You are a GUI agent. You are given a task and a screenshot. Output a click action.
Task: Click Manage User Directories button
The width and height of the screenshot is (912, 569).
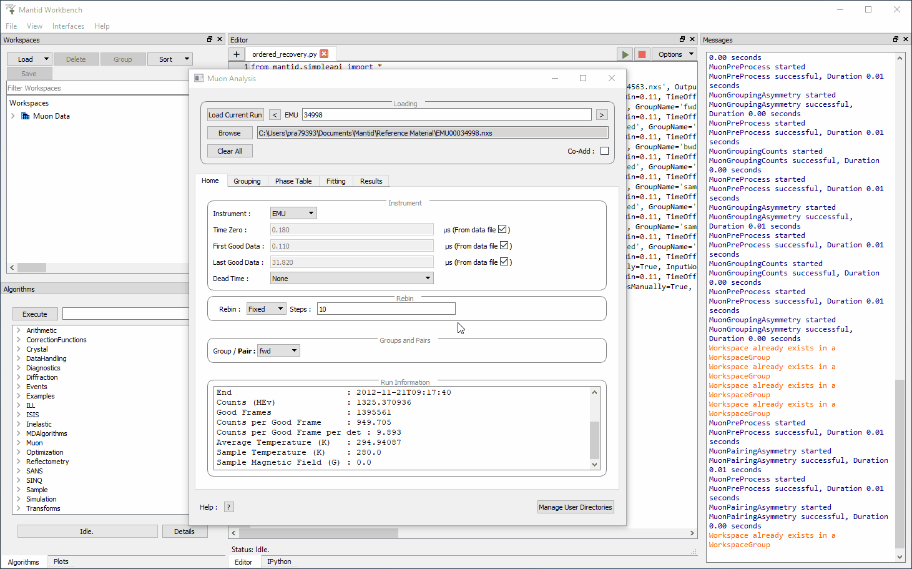pyautogui.click(x=575, y=507)
